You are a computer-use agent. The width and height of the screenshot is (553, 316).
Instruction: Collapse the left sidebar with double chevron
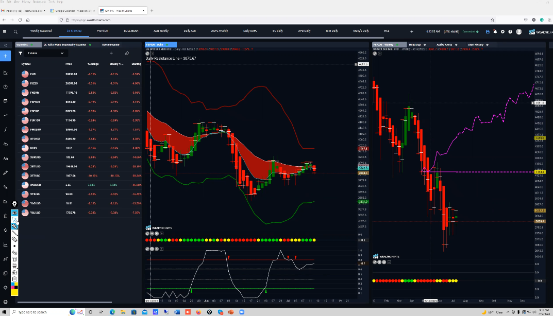pos(5,45)
